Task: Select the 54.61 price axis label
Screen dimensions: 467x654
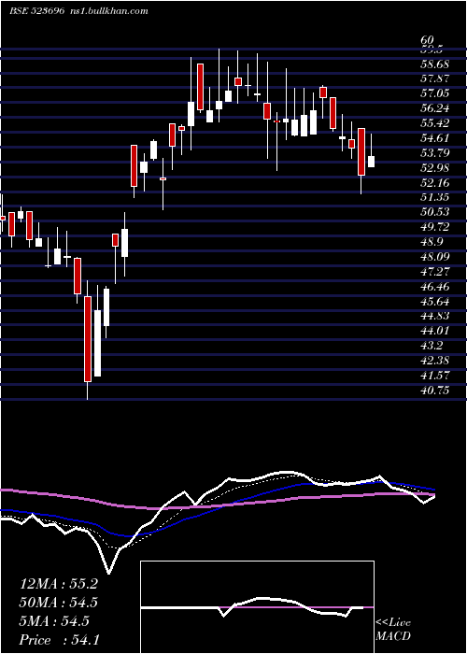Action: pos(435,138)
